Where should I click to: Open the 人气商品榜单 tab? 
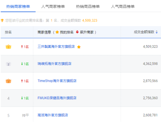pyautogui.click(x=123, y=6)
